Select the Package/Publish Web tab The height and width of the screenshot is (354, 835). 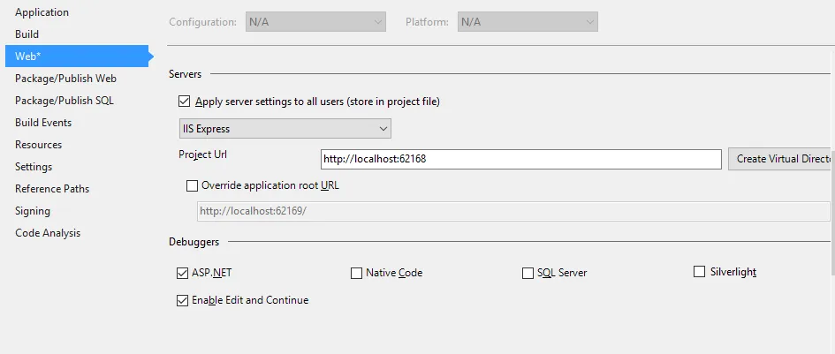click(x=65, y=79)
